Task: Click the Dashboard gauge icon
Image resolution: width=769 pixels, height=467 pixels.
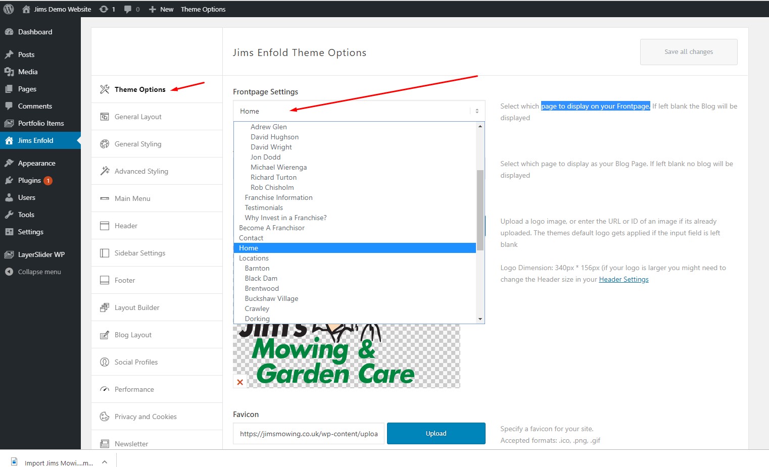Action: click(9, 32)
